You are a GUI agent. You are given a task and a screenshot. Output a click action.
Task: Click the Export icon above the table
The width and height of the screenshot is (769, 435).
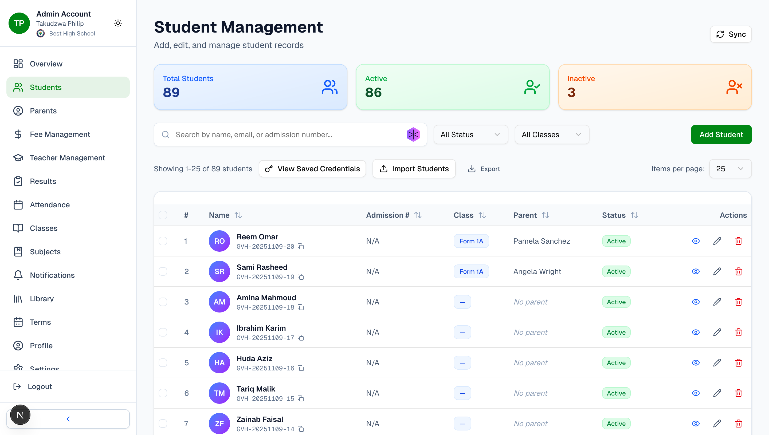click(x=472, y=168)
